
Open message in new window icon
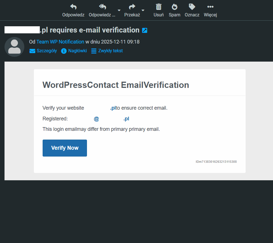coord(145,30)
